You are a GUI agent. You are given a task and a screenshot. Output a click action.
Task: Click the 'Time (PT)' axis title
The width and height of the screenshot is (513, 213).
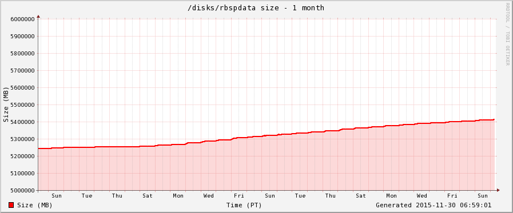coord(244,205)
